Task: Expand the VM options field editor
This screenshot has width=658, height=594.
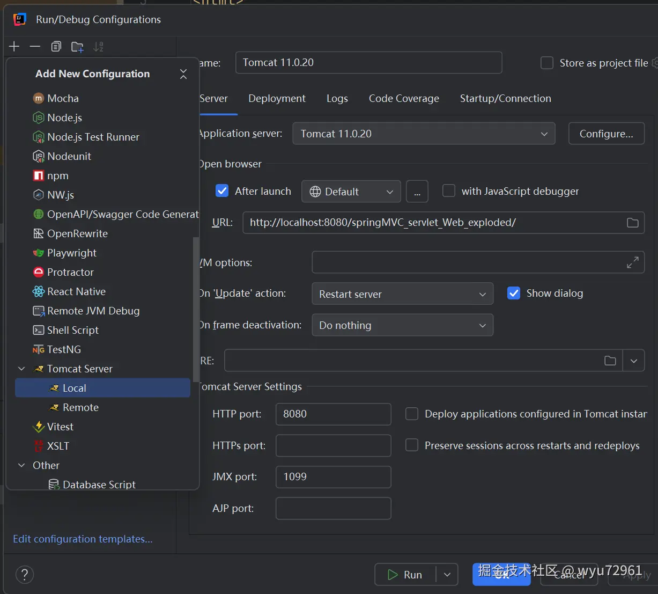Action: coord(633,262)
